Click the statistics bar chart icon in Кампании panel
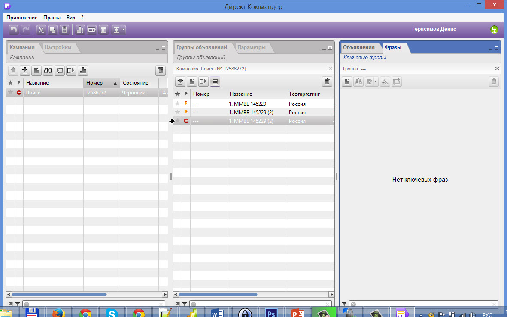This screenshot has width=507, height=317. pos(83,70)
